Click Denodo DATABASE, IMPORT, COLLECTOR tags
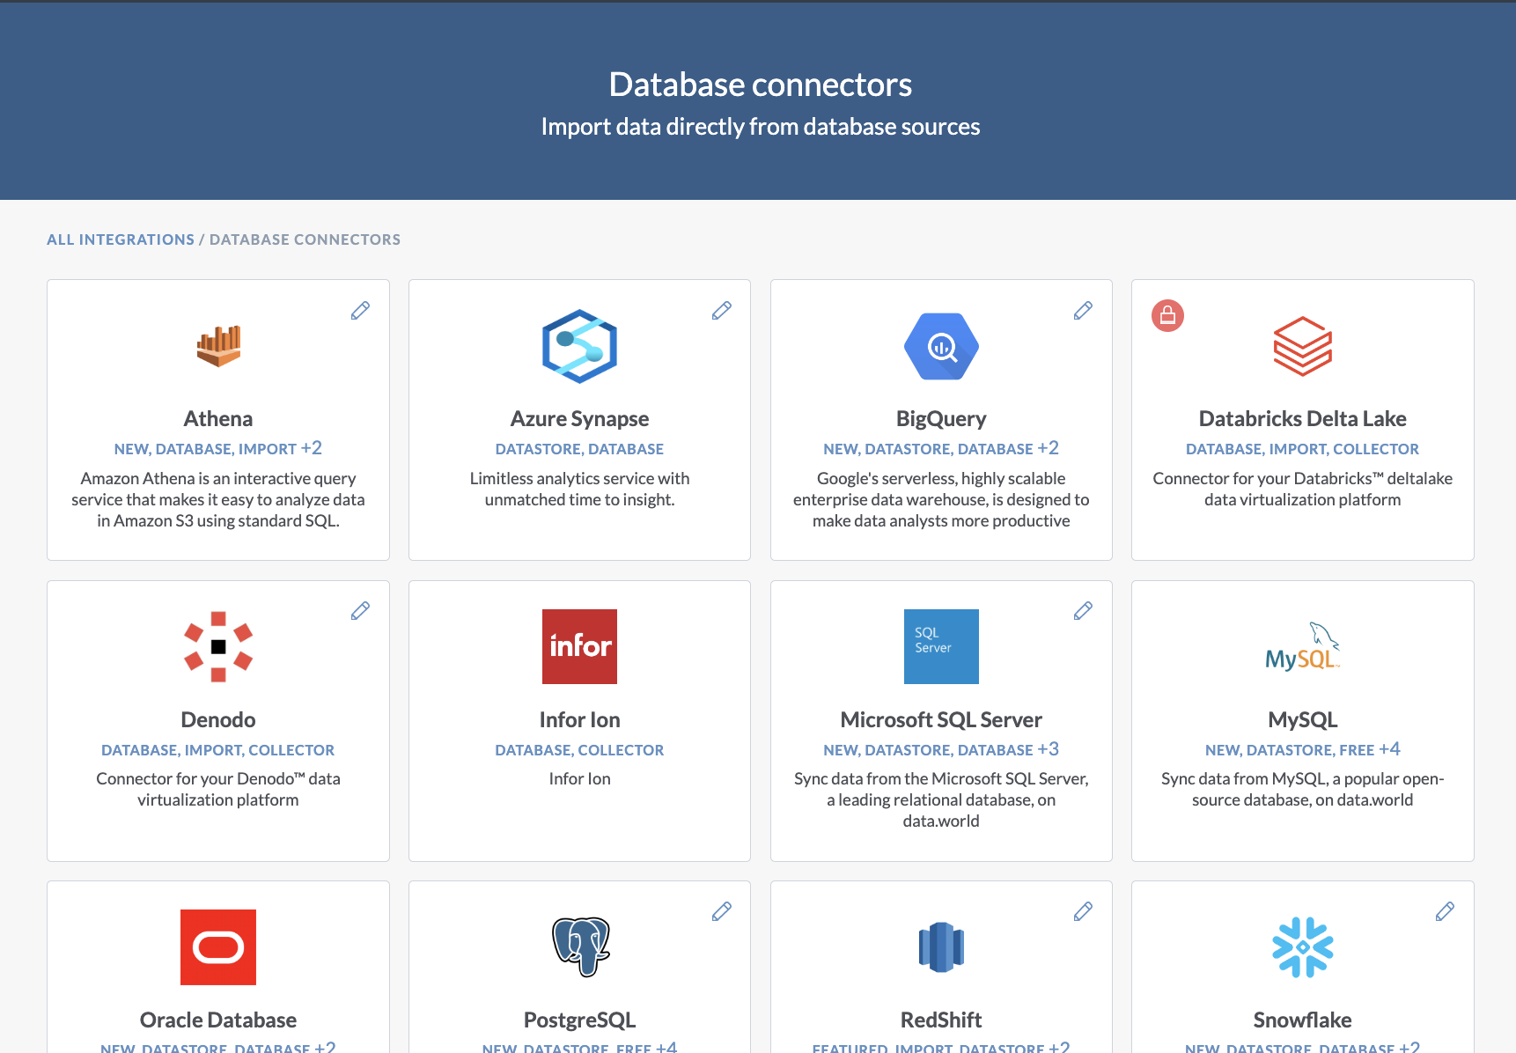Image resolution: width=1516 pixels, height=1053 pixels. pyautogui.click(x=218, y=750)
